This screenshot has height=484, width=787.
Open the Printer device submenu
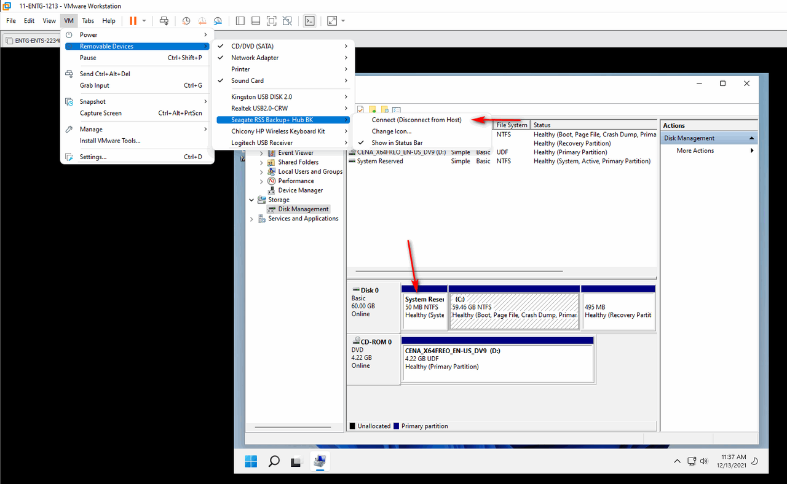(283, 69)
